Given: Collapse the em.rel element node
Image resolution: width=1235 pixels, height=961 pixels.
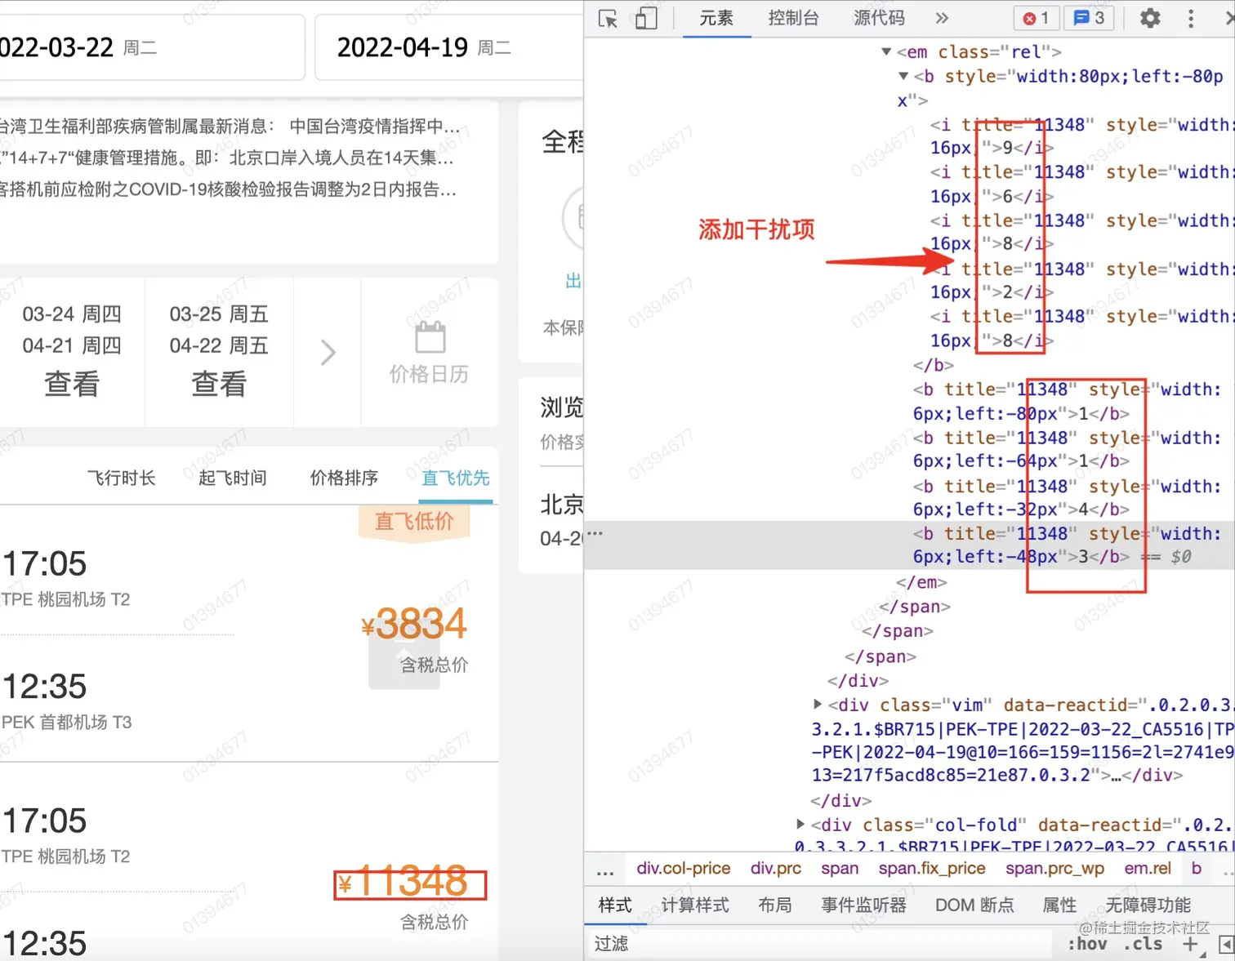Looking at the screenshot, I should pyautogui.click(x=885, y=51).
